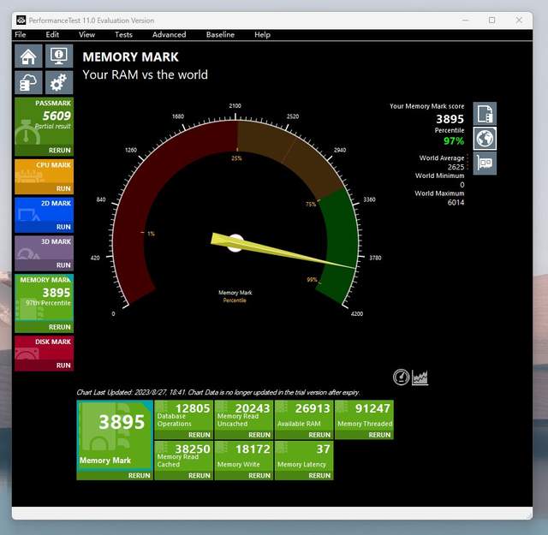The height and width of the screenshot is (535, 548).
Task: Minimize the PerformanceTest window
Action: pos(465,21)
